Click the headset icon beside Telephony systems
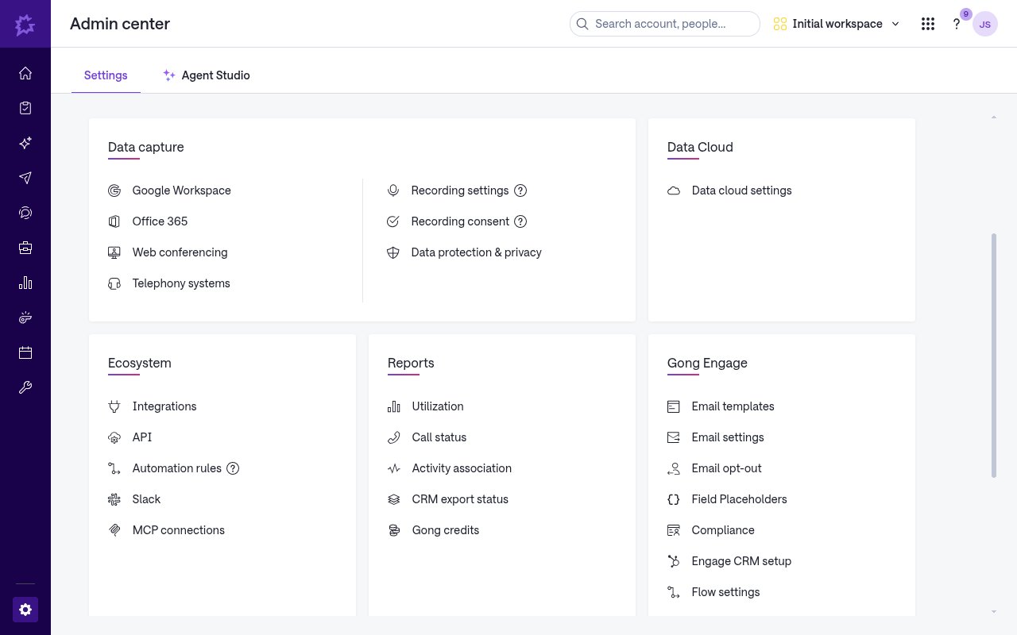 coord(114,283)
